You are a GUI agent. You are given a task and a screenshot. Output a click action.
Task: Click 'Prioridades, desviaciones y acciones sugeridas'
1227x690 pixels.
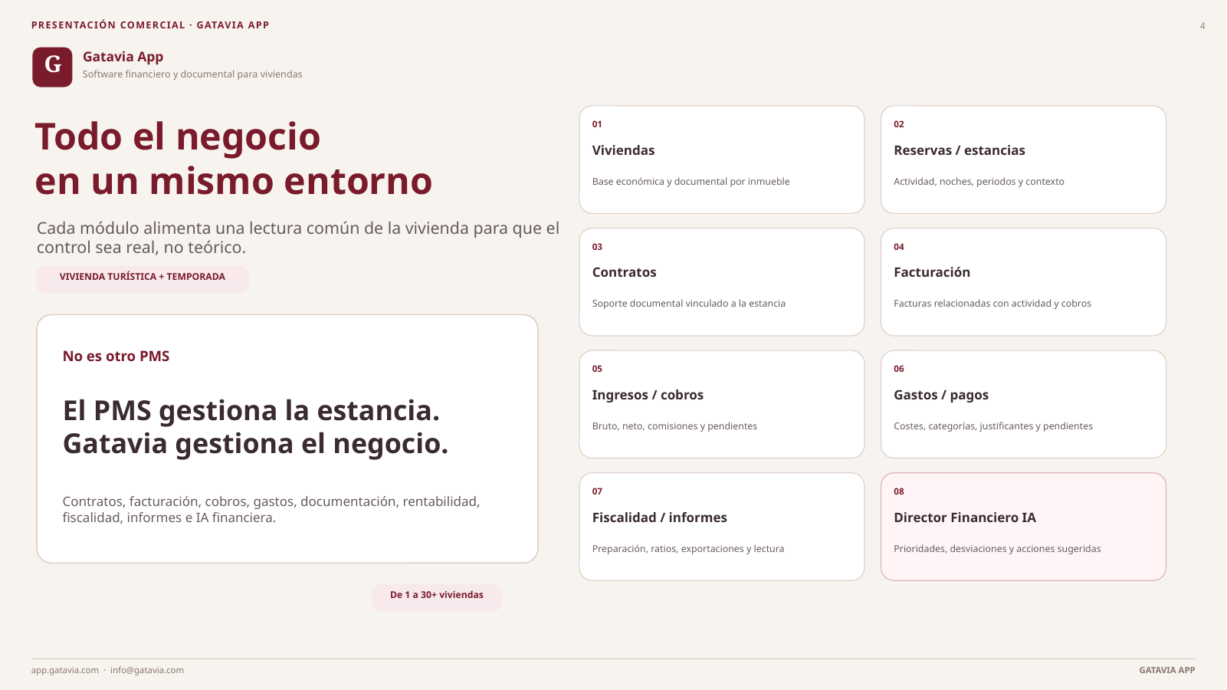pos(997,549)
